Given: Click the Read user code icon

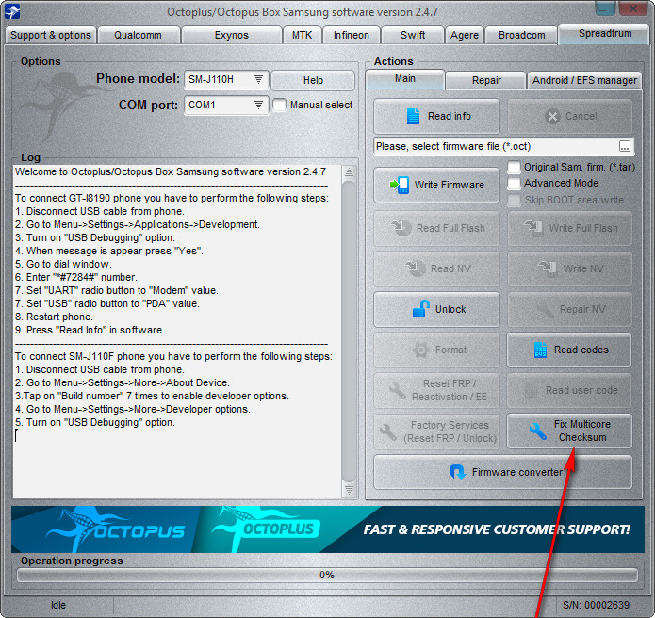Looking at the screenshot, I should (532, 391).
